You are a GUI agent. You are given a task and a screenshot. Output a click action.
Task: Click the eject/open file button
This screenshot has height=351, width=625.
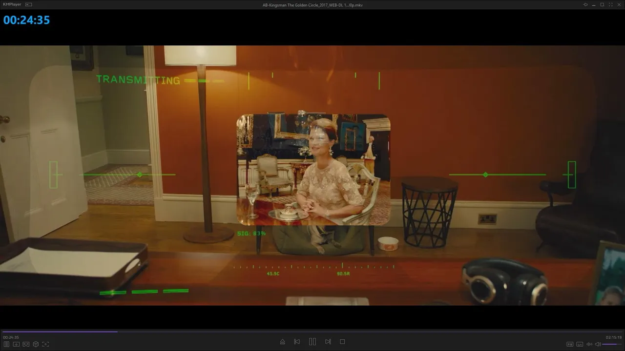pos(282,342)
